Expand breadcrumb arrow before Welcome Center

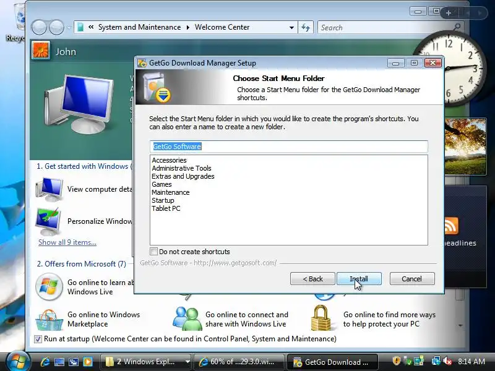pos(188,27)
